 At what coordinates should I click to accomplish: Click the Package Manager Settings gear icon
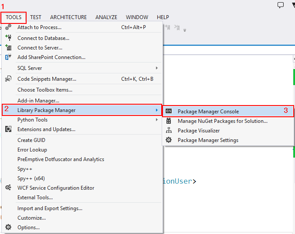(169, 140)
